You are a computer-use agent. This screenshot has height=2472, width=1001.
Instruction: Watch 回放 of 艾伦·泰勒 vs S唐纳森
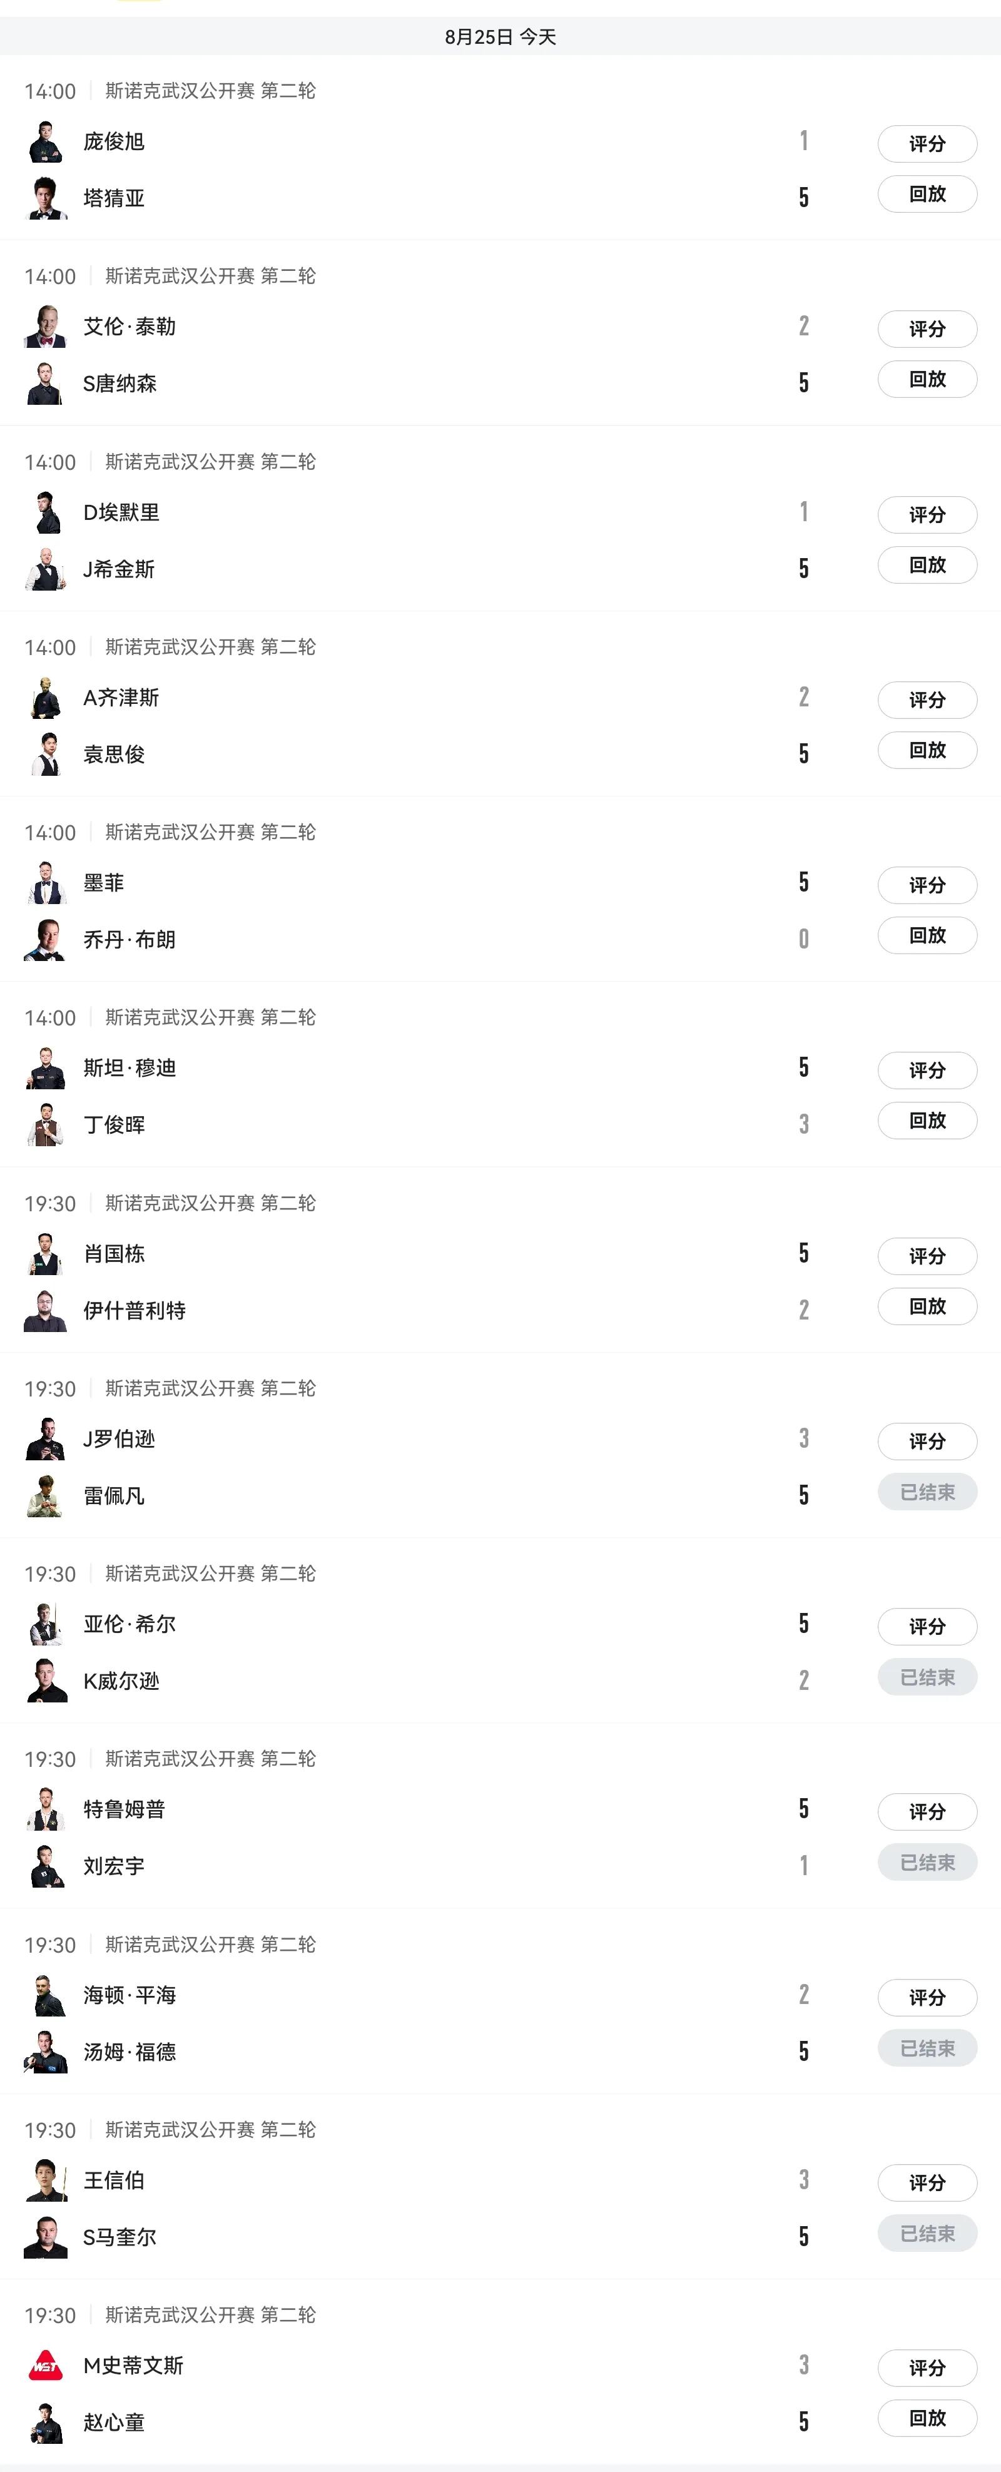pyautogui.click(x=927, y=379)
